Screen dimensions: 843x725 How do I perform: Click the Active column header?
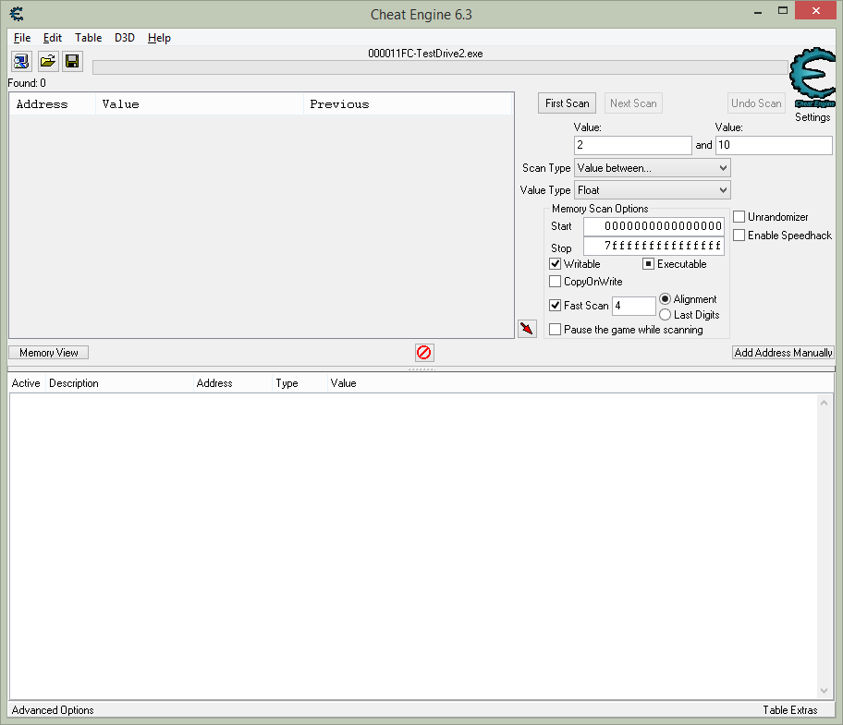[26, 383]
